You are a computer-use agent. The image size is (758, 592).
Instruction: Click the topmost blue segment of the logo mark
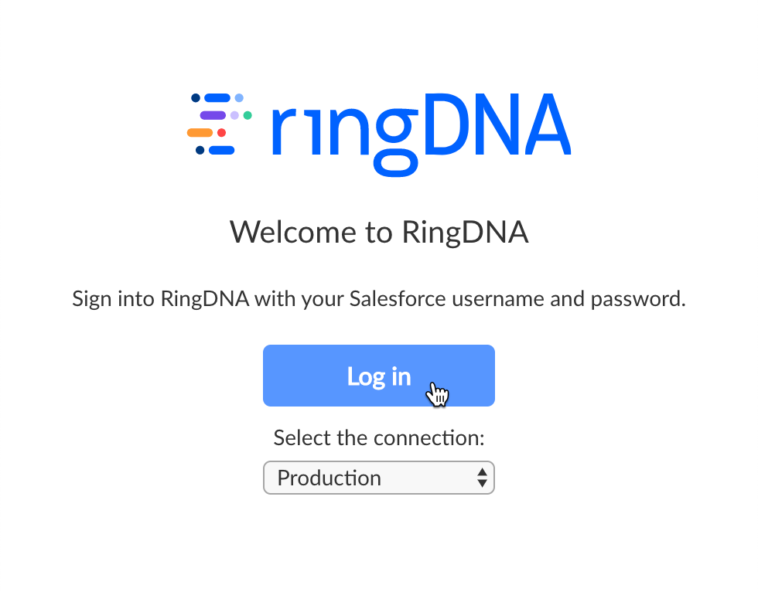(217, 98)
